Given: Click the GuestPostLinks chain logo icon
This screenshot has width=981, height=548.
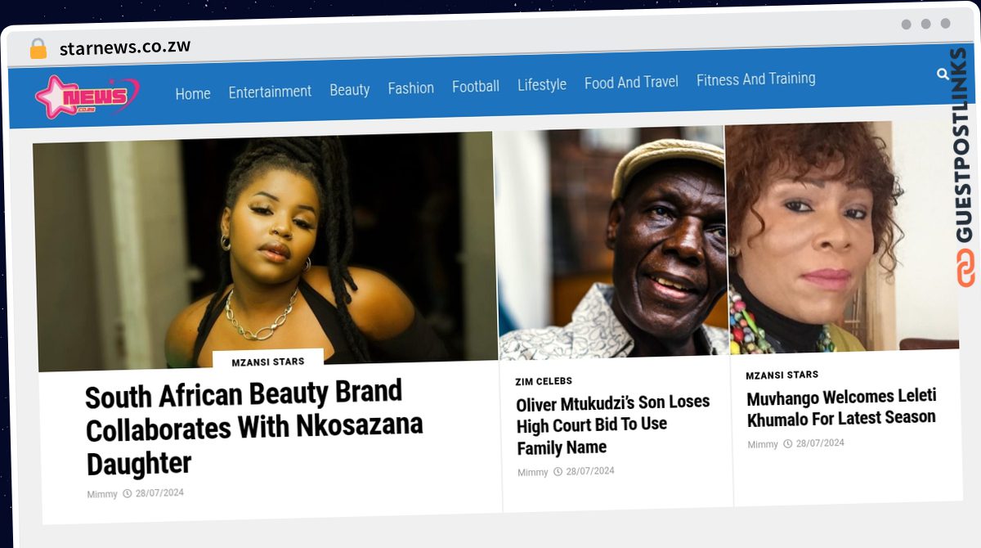Looking at the screenshot, I should point(965,268).
